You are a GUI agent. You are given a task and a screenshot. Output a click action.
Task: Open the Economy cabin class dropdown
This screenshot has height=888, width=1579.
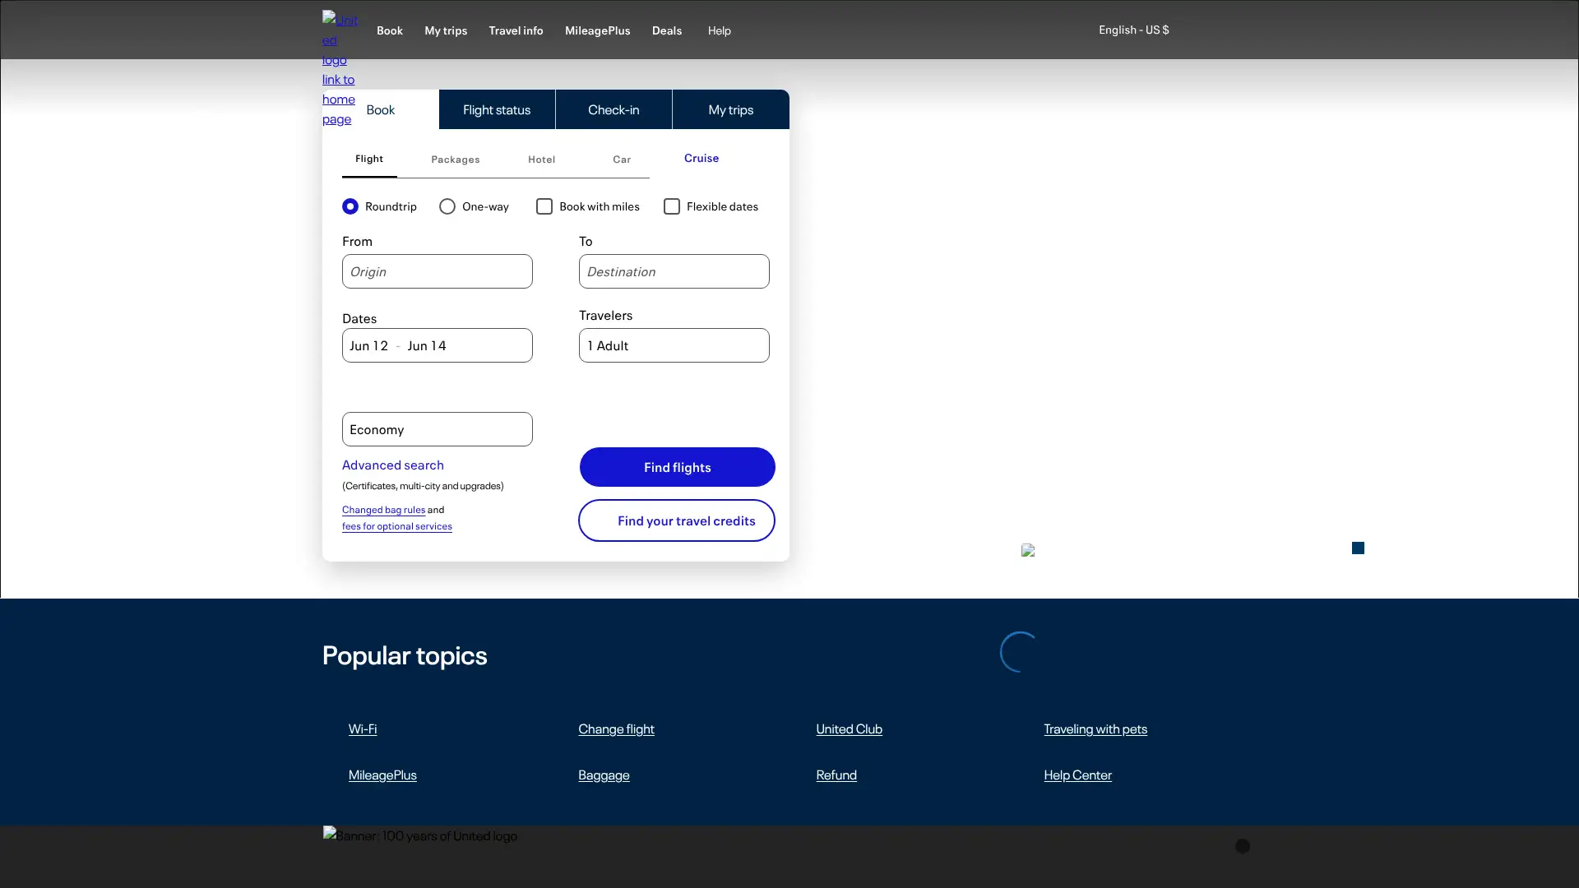pyautogui.click(x=438, y=429)
